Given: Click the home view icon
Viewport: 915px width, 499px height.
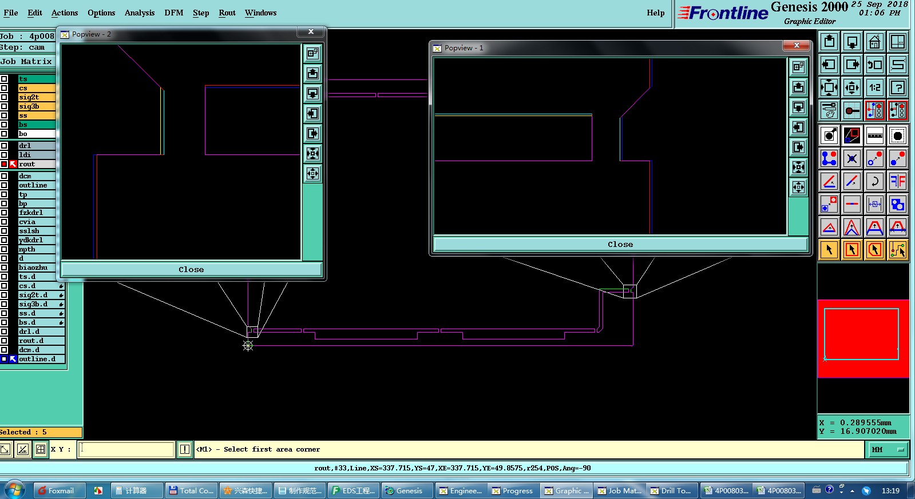Looking at the screenshot, I should click(875, 42).
